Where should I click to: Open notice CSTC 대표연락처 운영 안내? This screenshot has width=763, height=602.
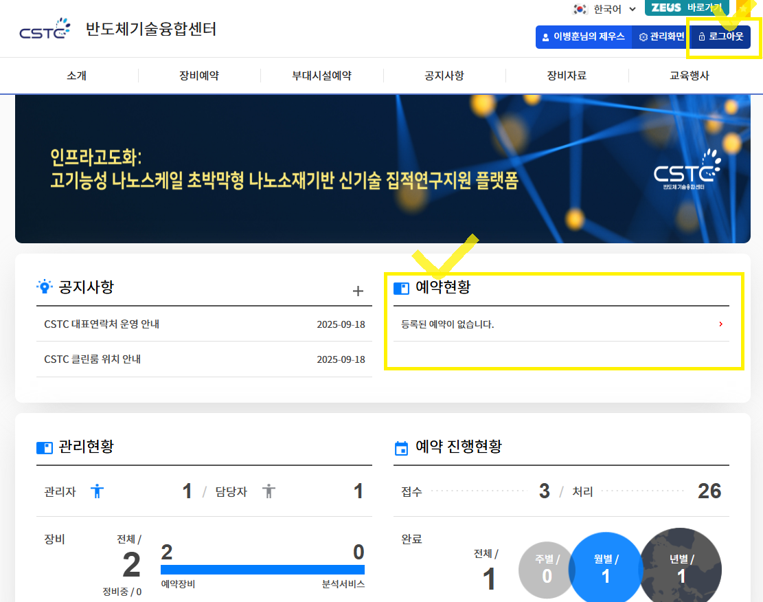tap(102, 324)
